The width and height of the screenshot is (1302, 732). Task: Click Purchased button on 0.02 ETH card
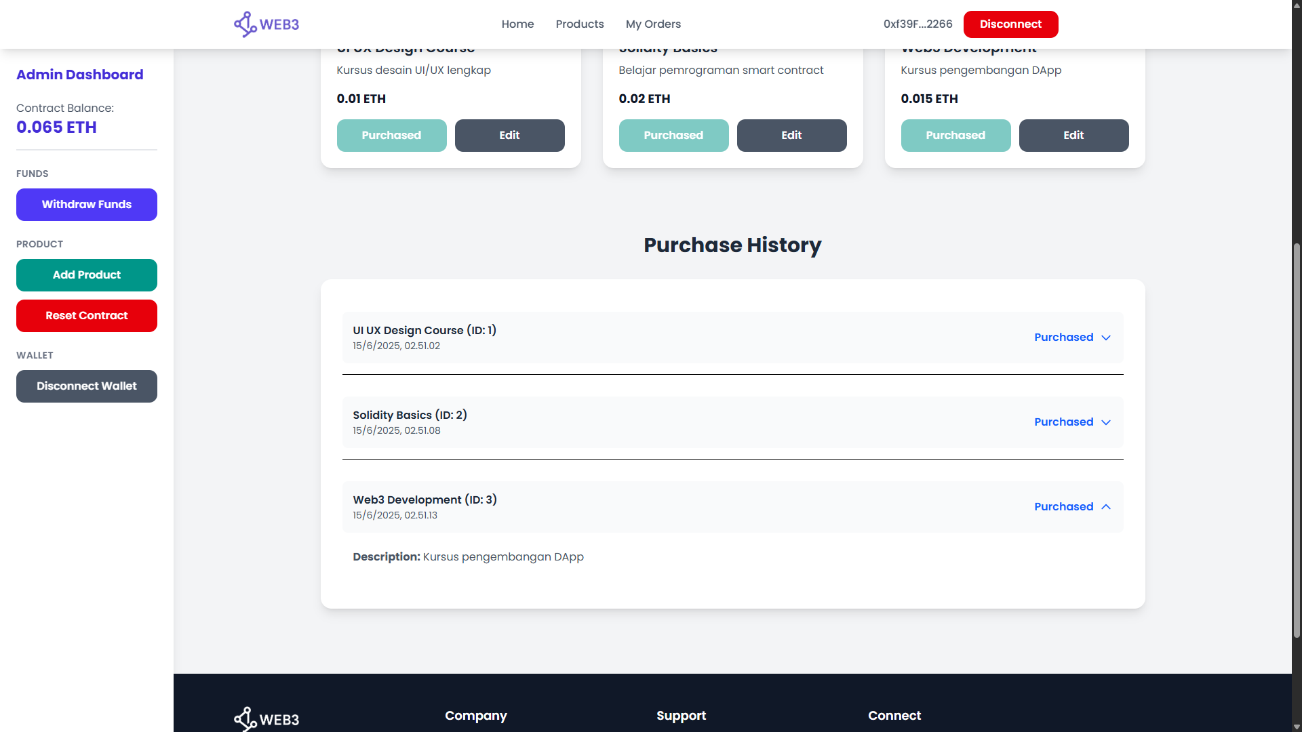(x=673, y=136)
